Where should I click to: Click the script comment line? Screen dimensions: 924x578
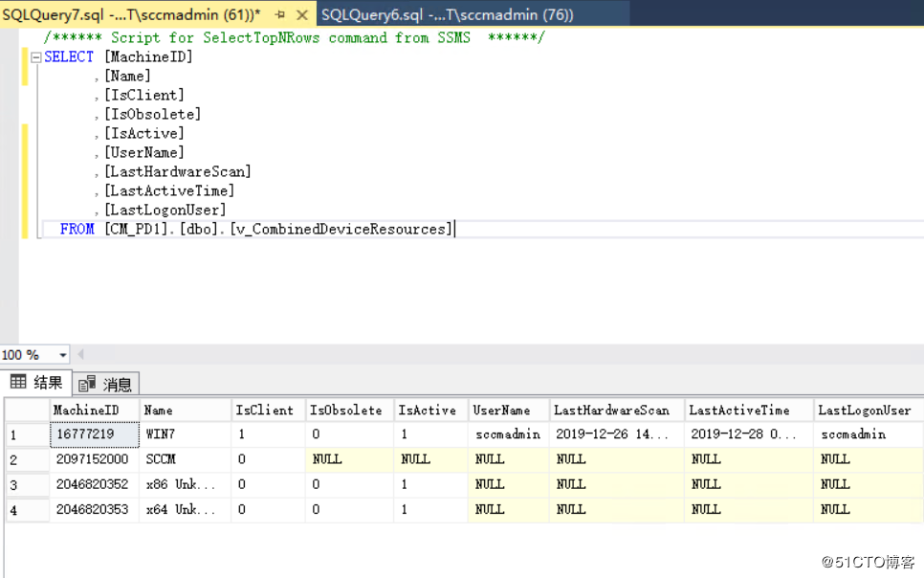tap(294, 37)
